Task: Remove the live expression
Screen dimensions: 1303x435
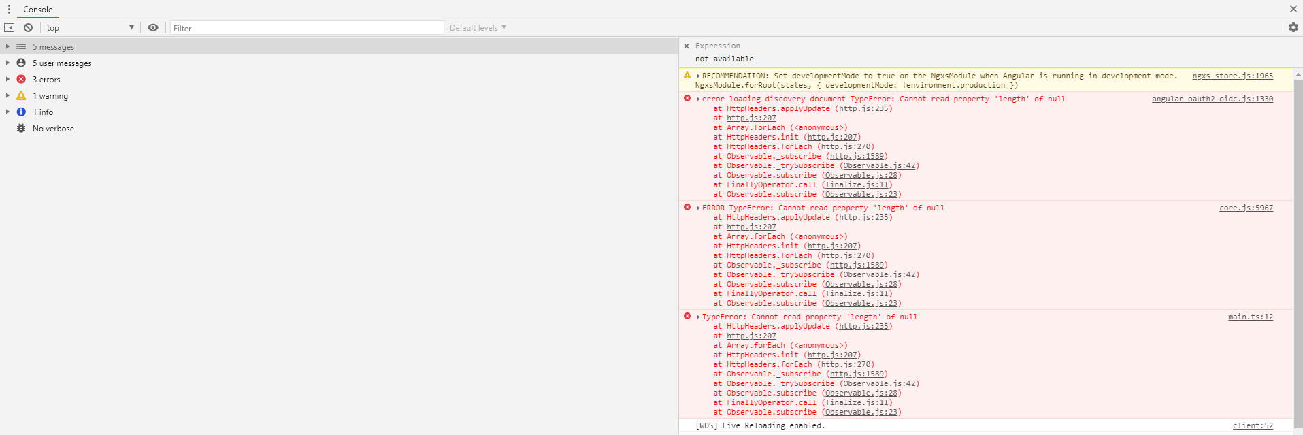Action: coord(687,46)
